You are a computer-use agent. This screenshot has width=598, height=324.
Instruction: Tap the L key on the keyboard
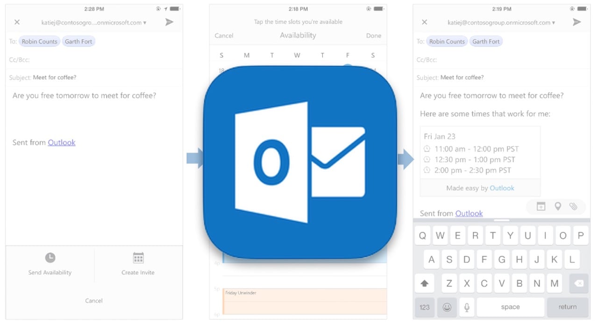pos(572,260)
